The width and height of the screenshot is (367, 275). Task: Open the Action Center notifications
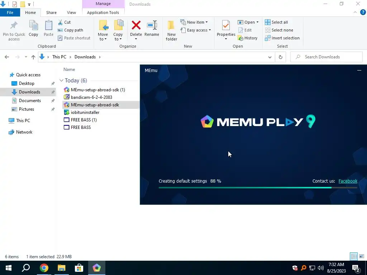356,268
